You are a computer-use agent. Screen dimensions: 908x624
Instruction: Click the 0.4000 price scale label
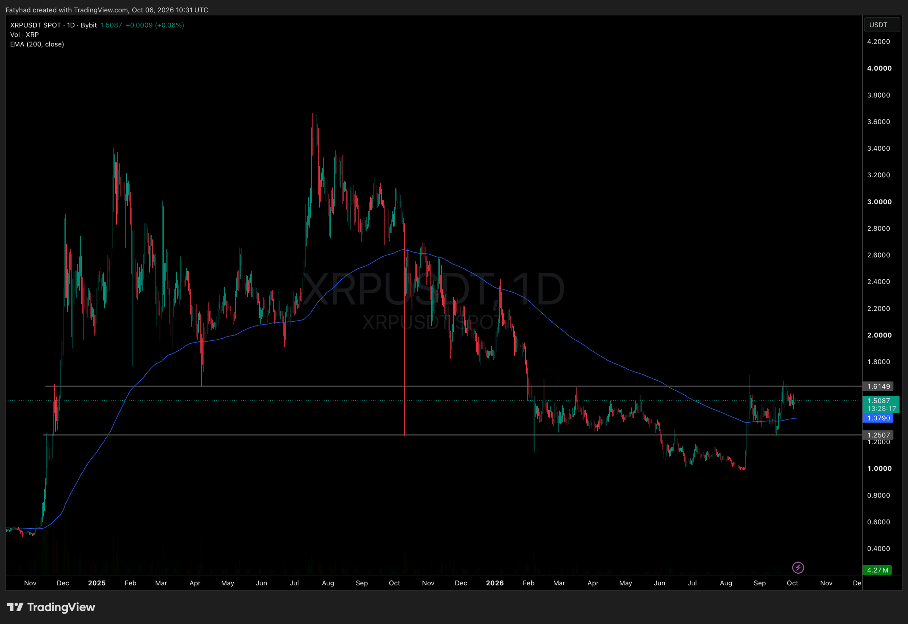coord(878,548)
